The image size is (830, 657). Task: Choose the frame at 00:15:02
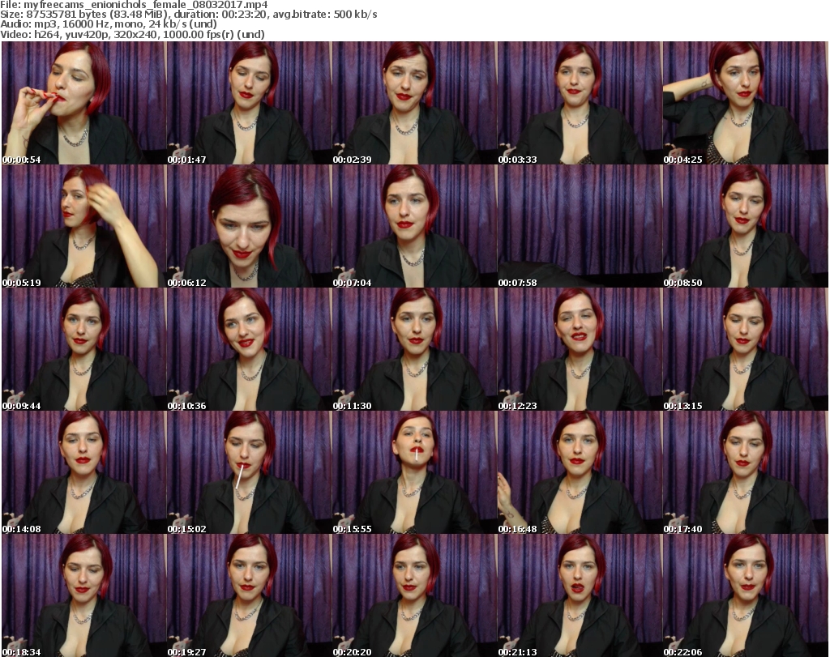250,472
